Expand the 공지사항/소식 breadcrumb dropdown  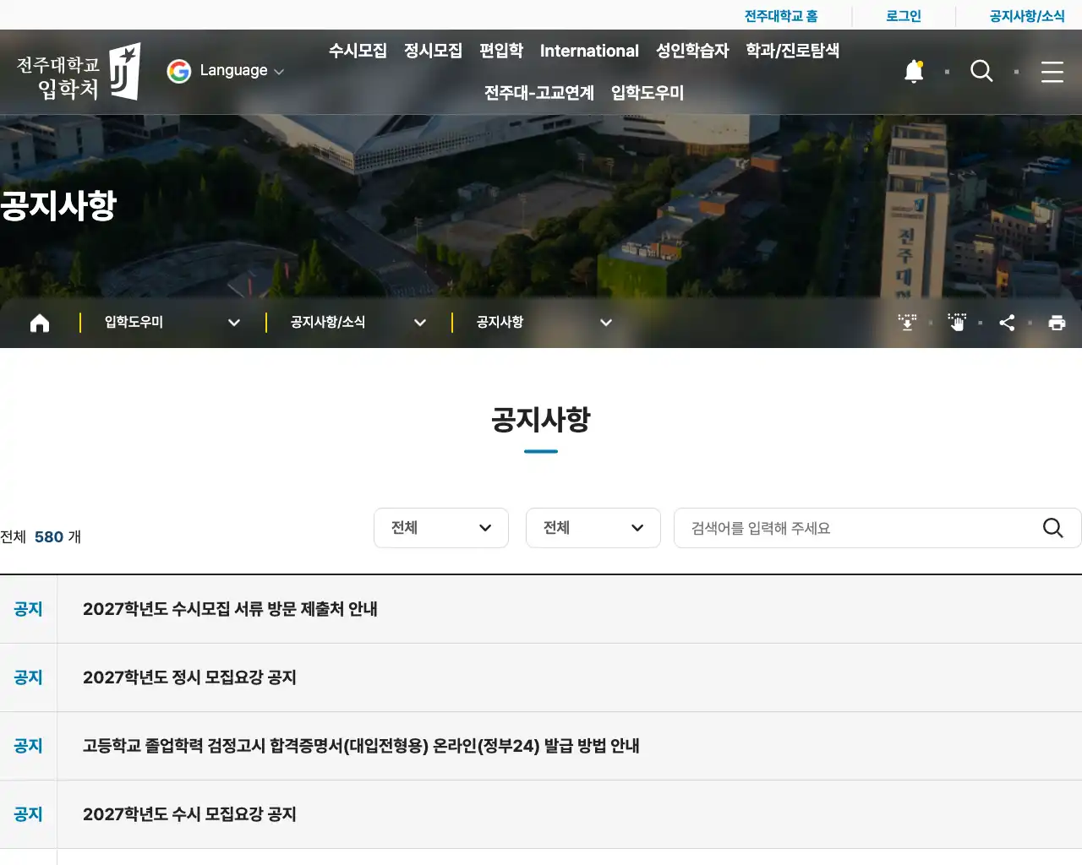[x=358, y=323]
